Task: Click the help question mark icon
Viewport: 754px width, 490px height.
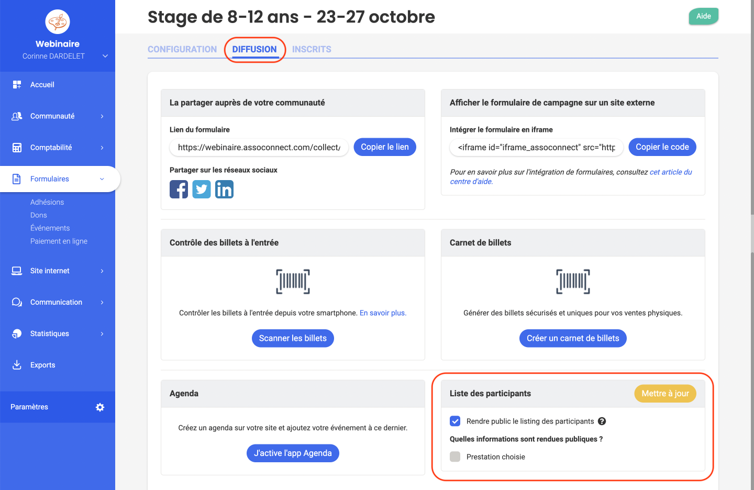Action: (602, 421)
